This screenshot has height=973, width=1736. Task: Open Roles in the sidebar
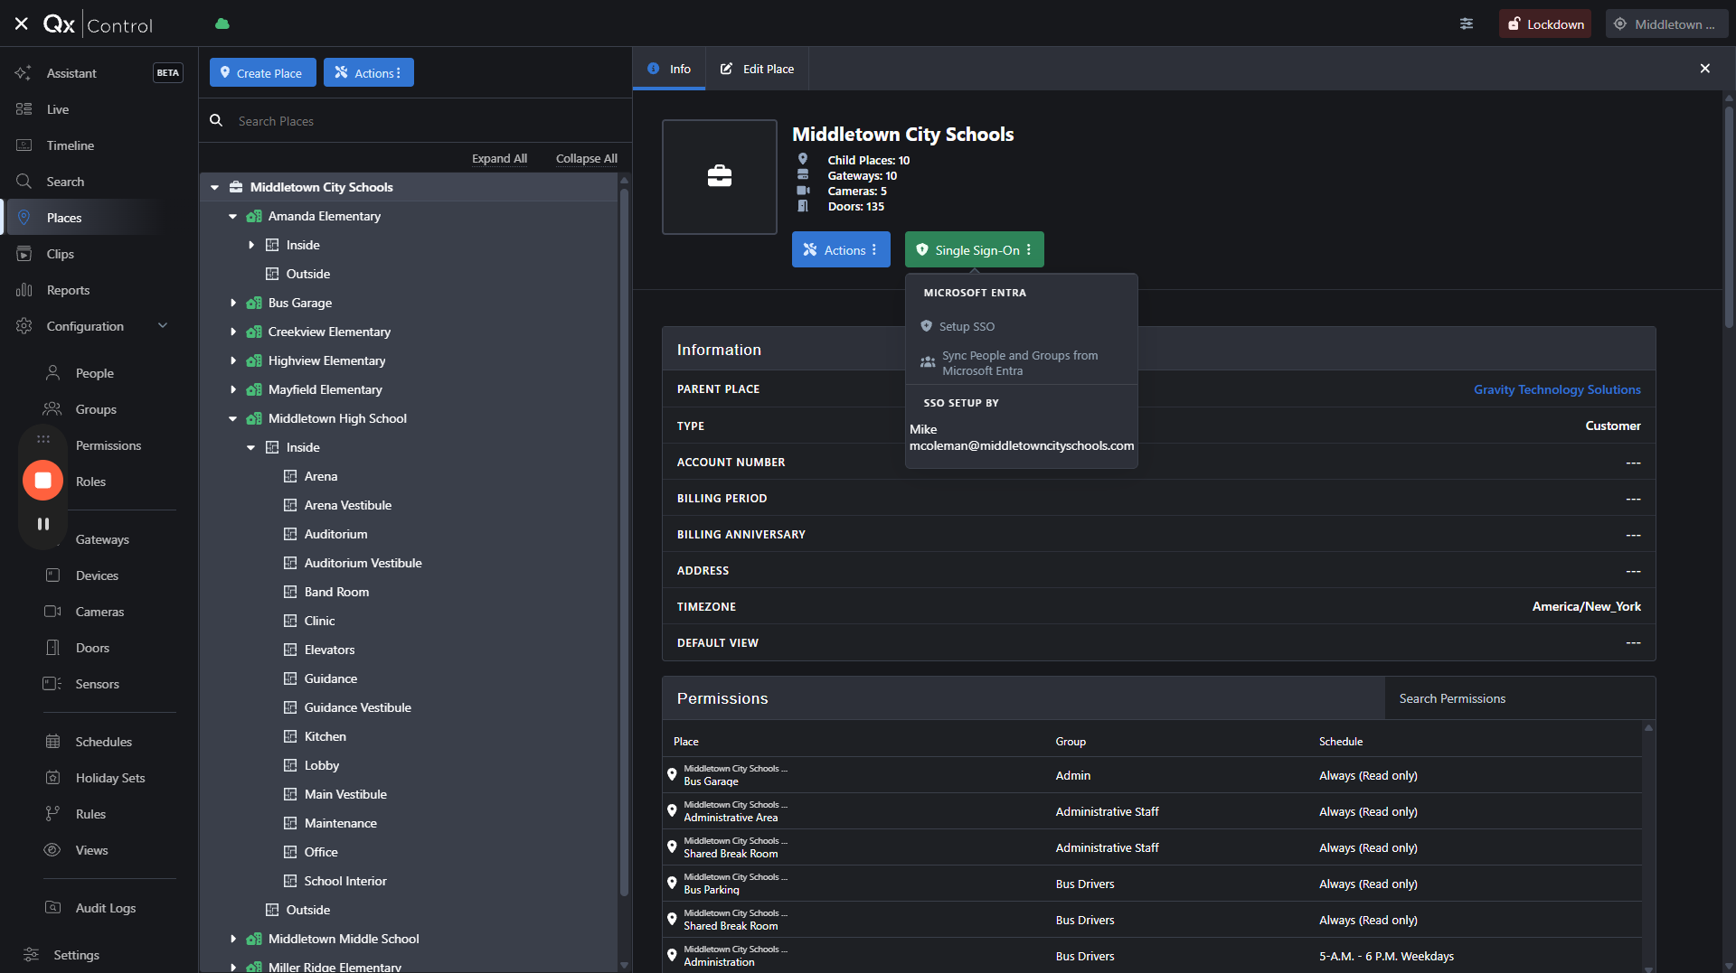90,482
